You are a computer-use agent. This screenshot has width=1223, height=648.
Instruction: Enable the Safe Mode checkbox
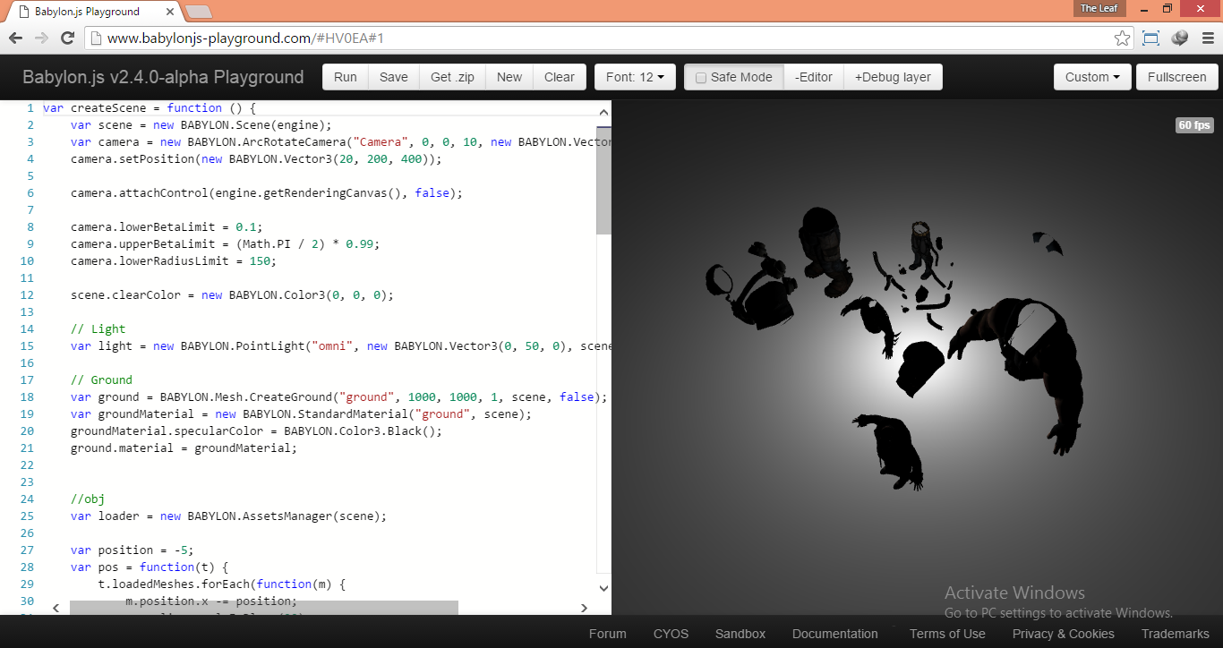pos(701,77)
